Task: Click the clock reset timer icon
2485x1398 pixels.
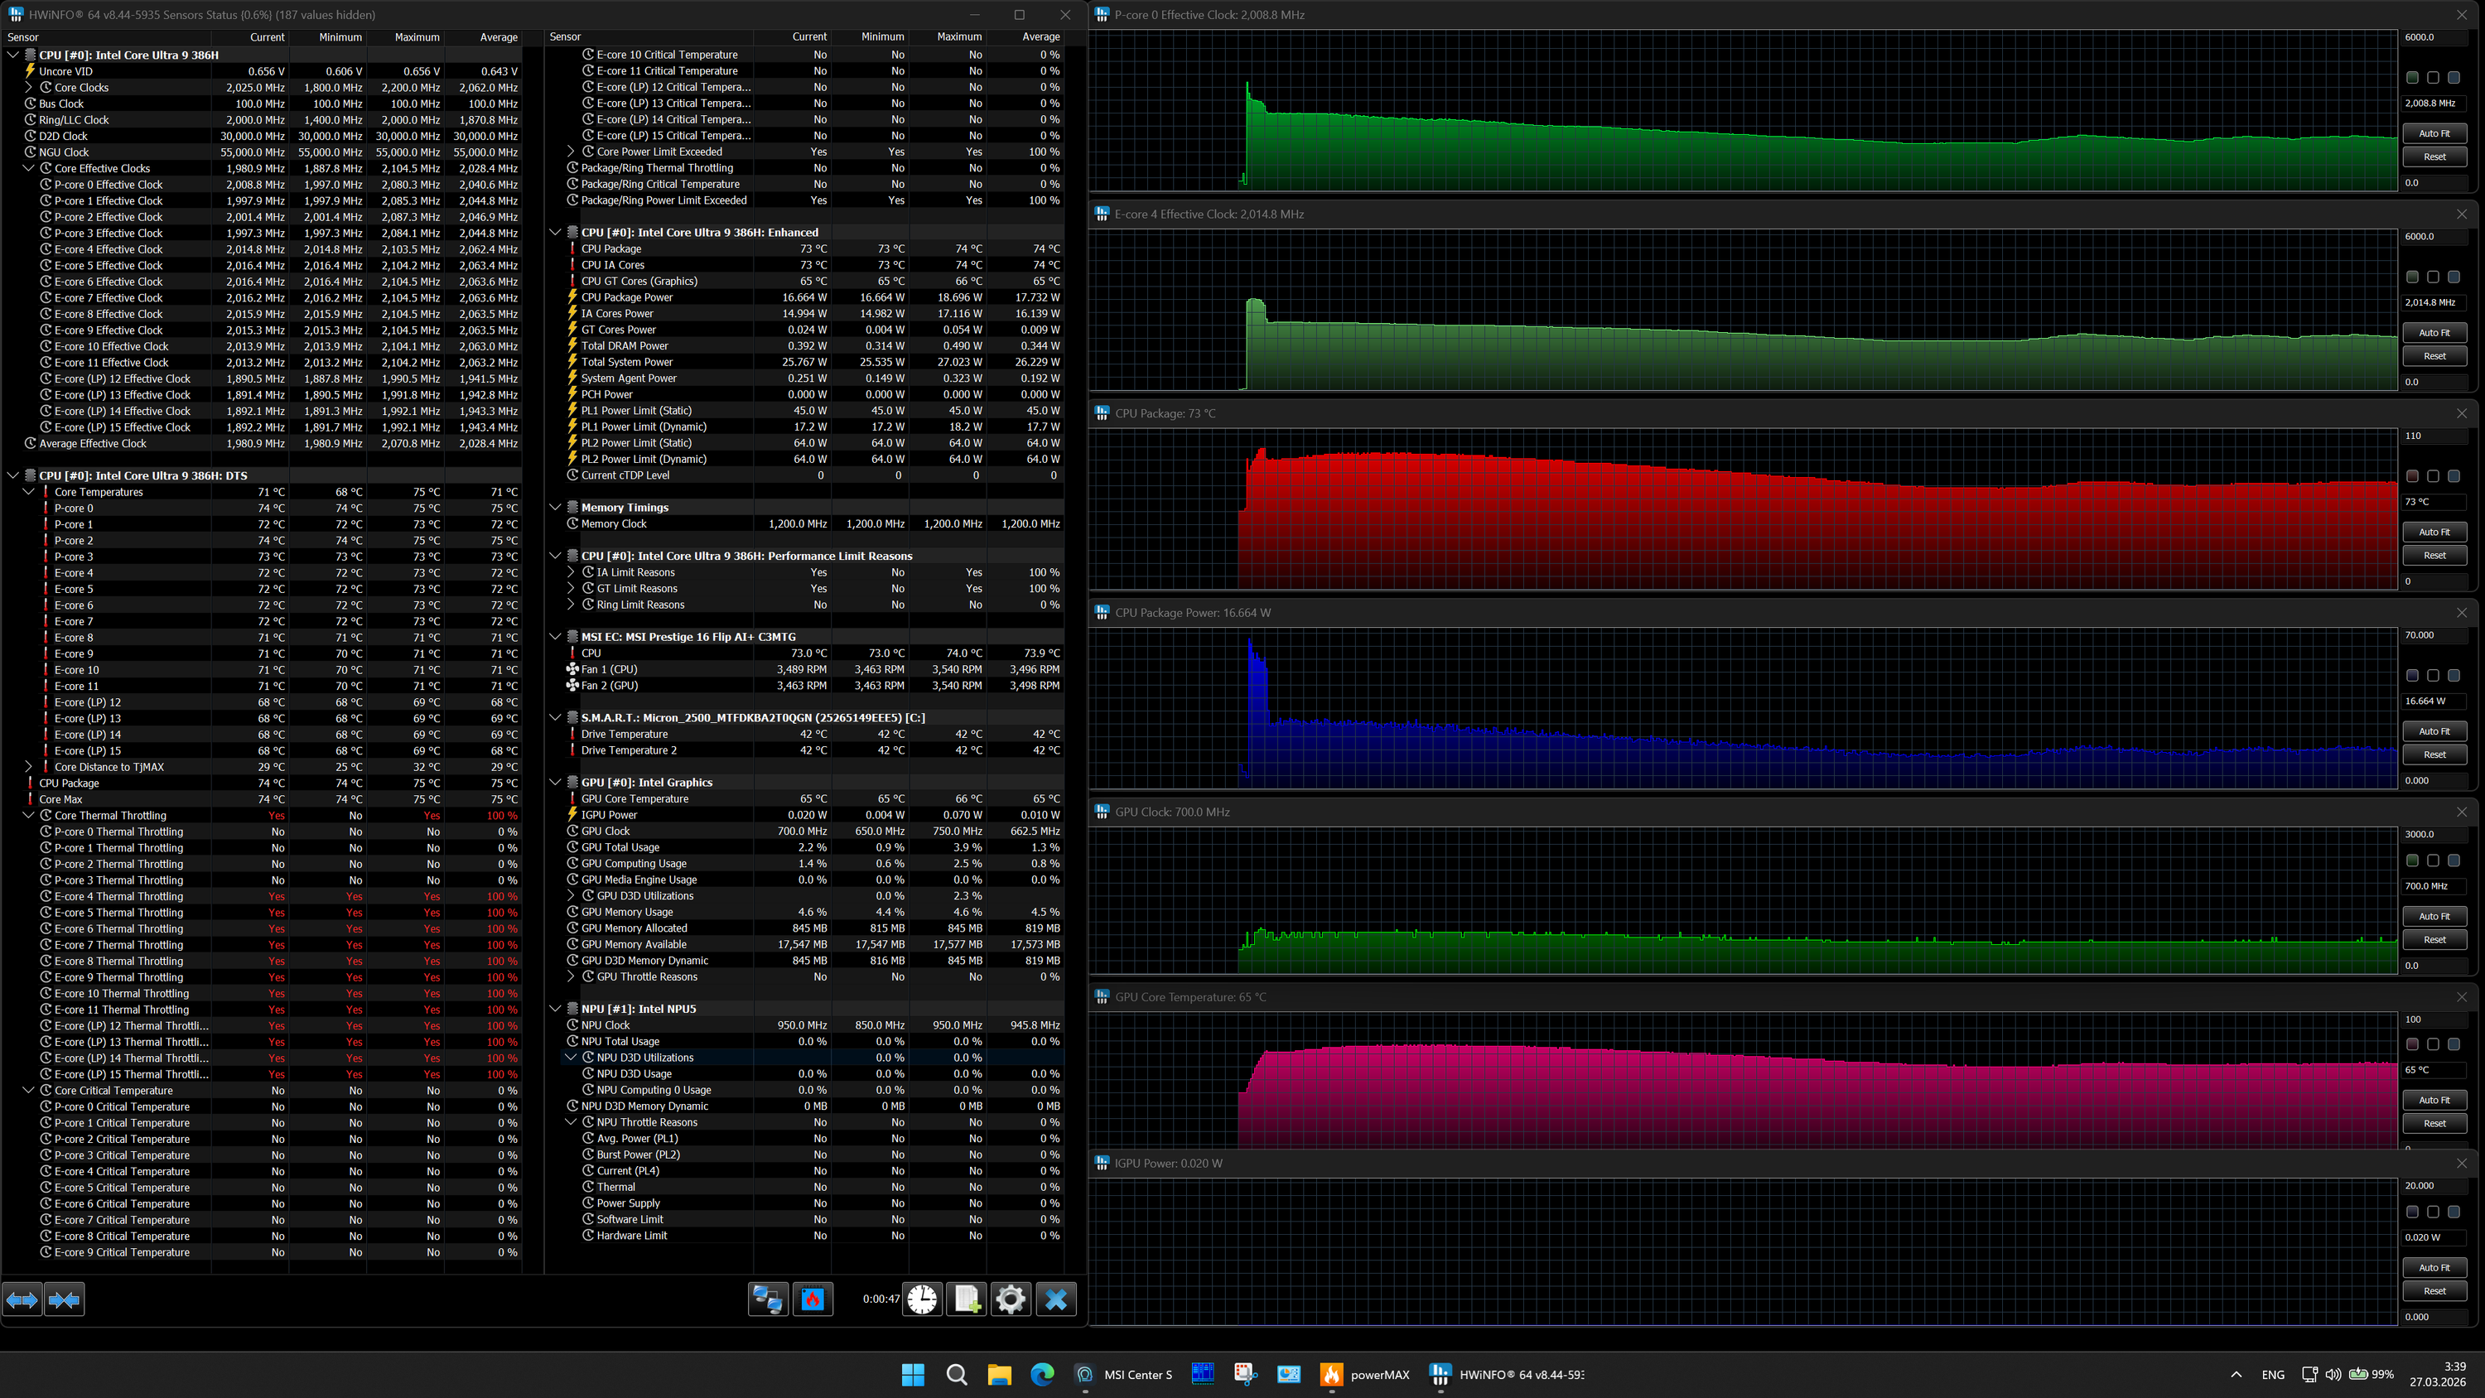Action: pos(922,1299)
